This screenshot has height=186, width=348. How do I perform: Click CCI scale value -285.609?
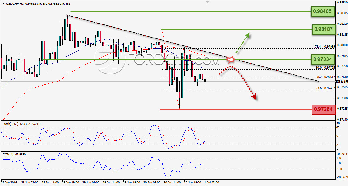coord(342,177)
